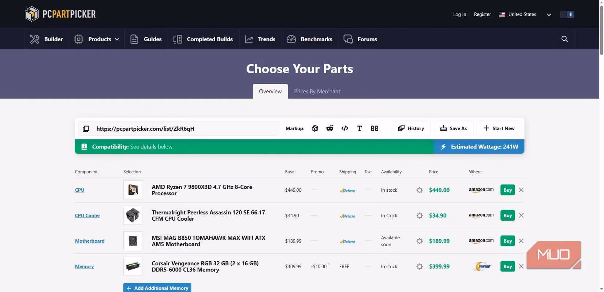Click the Add Additional Memory button
The image size is (604, 292).
(x=157, y=288)
